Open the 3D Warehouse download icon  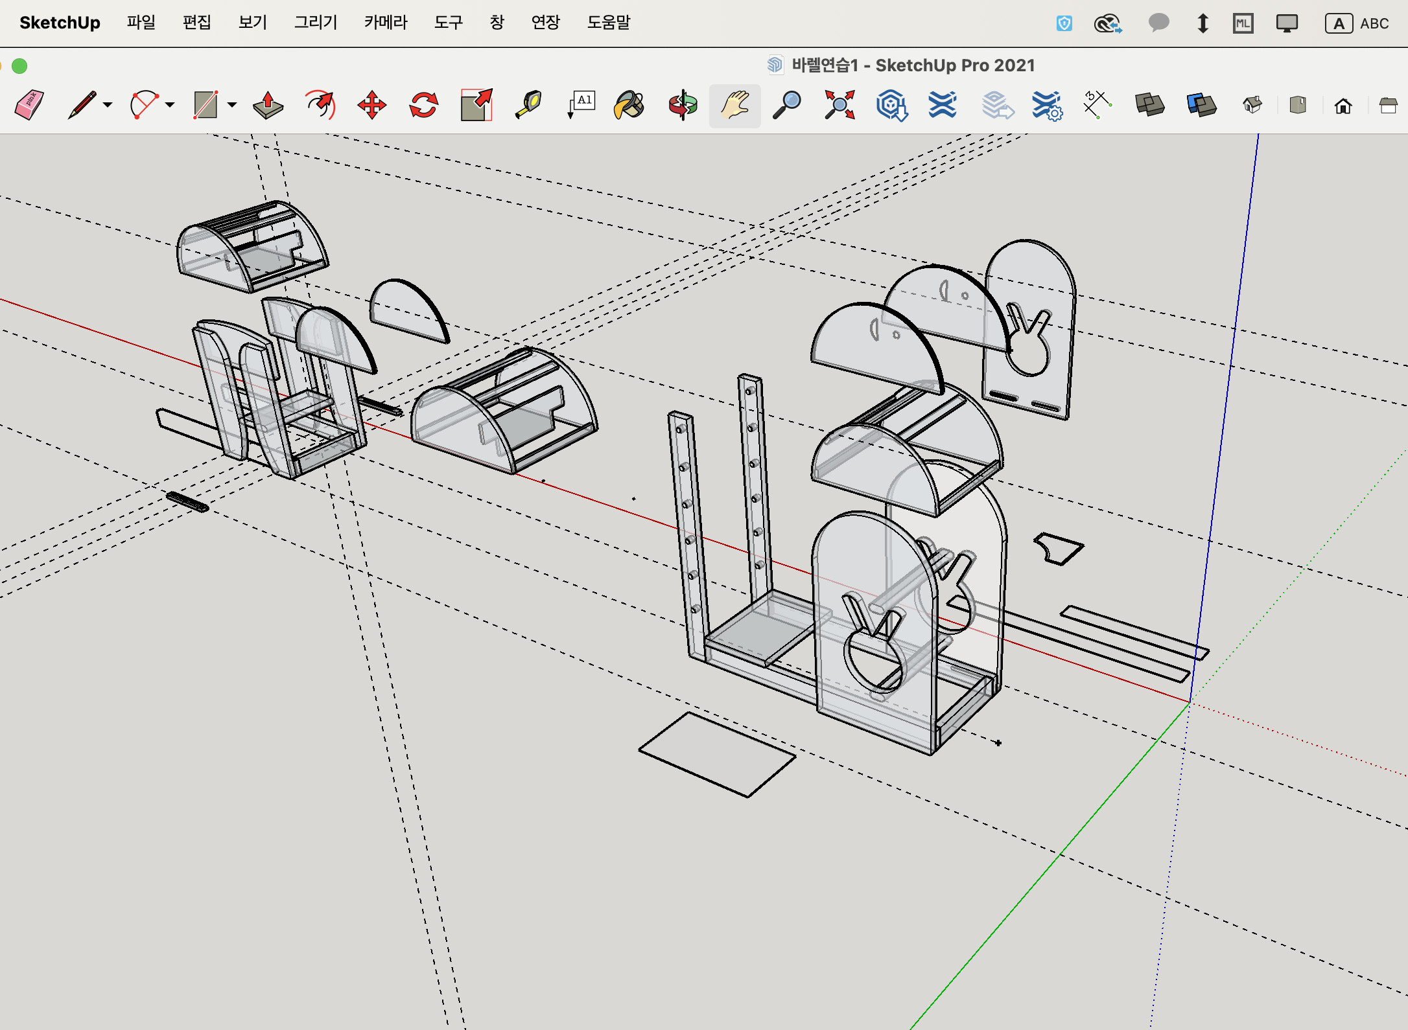click(891, 105)
